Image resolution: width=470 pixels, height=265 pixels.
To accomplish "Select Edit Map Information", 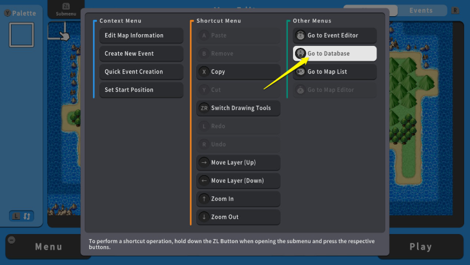I will [x=141, y=36].
